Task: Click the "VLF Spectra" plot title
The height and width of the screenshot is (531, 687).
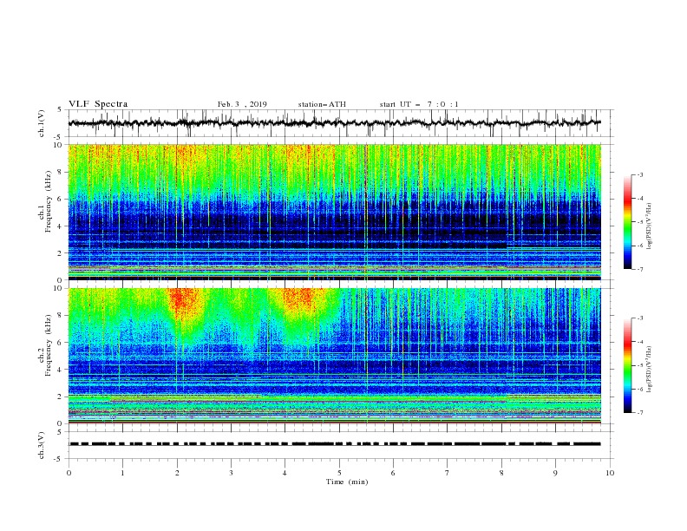Action: (98, 104)
